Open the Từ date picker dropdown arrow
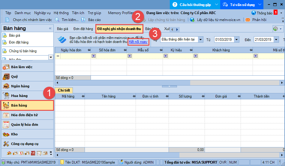 coord(236,39)
